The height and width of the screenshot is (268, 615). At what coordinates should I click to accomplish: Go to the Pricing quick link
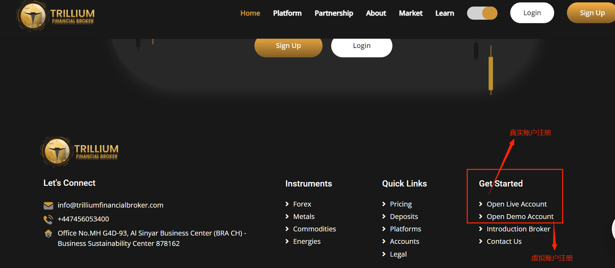[x=401, y=204]
